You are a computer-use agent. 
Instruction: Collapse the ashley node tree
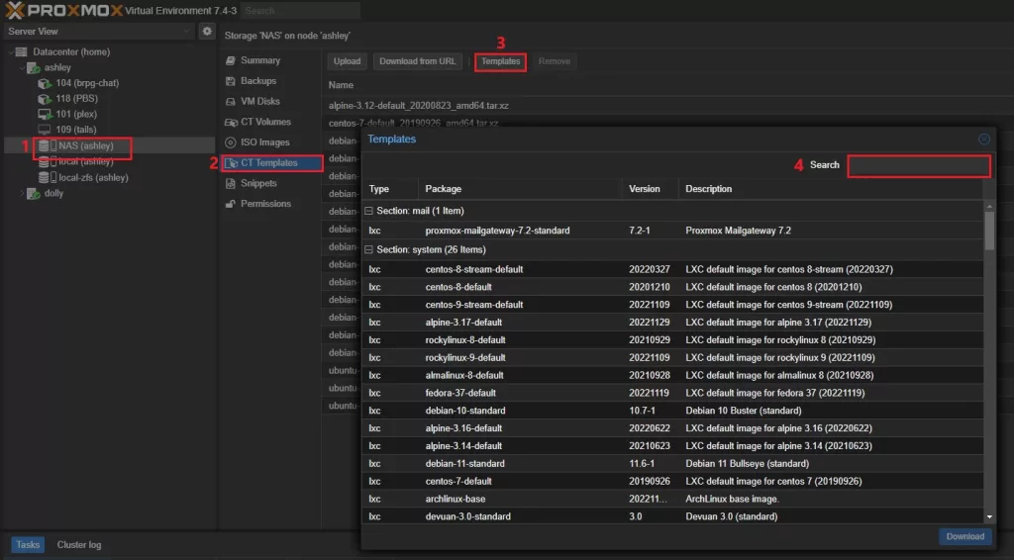[x=22, y=67]
